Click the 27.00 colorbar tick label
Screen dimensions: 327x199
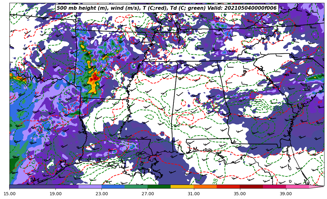pos(148,194)
